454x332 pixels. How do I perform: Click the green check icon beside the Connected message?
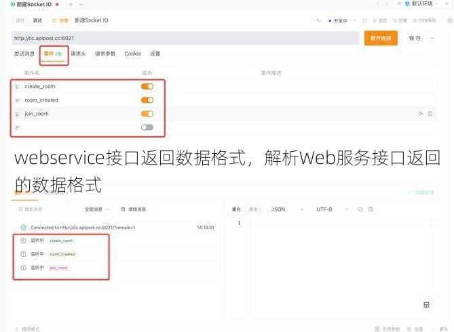24,227
